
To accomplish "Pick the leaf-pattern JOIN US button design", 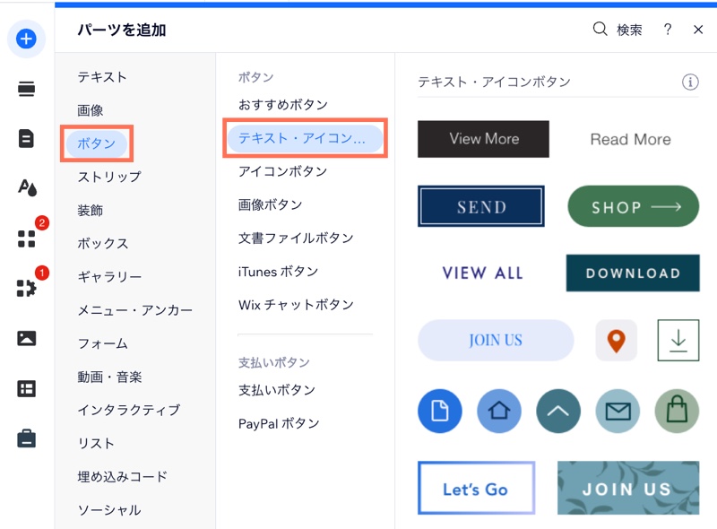I will coord(628,488).
